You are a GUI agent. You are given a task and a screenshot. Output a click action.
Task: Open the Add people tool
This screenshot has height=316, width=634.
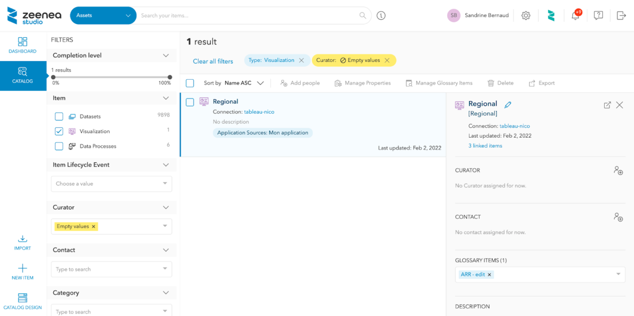(x=300, y=83)
